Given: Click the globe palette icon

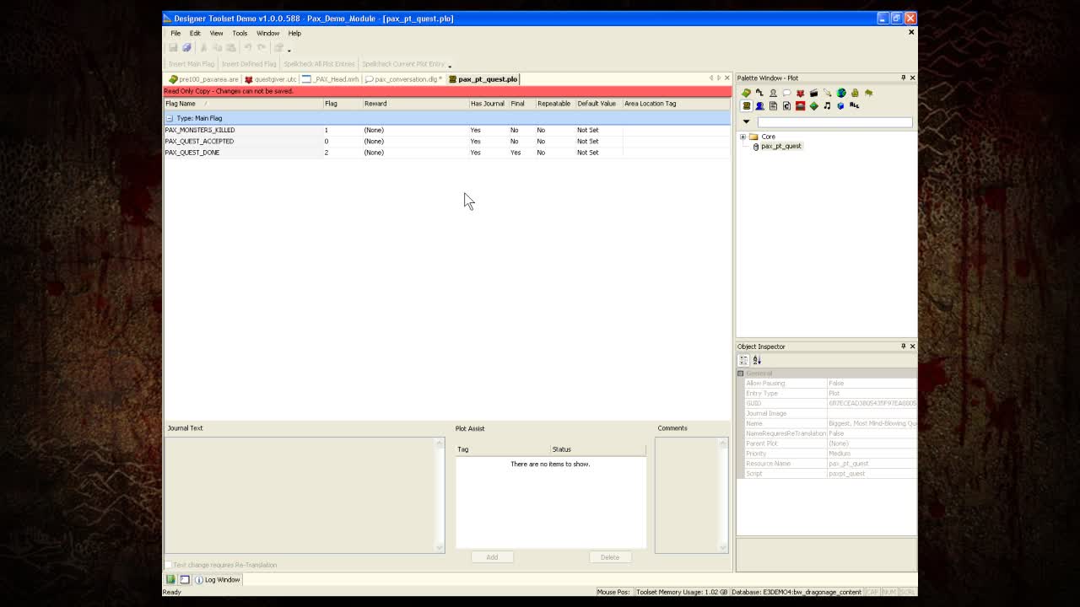Looking at the screenshot, I should (841, 93).
